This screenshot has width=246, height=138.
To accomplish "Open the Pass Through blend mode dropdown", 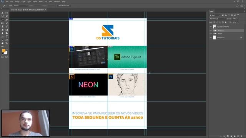I will click(x=217, y=19).
